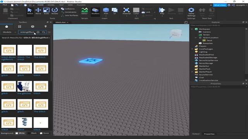Screen dimensions: 248x139
Task: Open the Terrain Editor
Action: click(x=84, y=11)
